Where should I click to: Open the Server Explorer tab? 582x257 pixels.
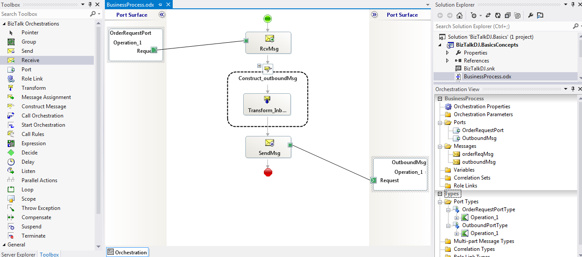pyautogui.click(x=19, y=254)
